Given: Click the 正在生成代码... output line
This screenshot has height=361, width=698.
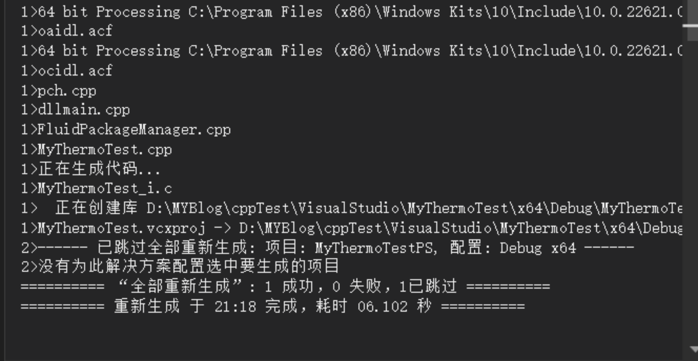Looking at the screenshot, I should (x=91, y=169).
